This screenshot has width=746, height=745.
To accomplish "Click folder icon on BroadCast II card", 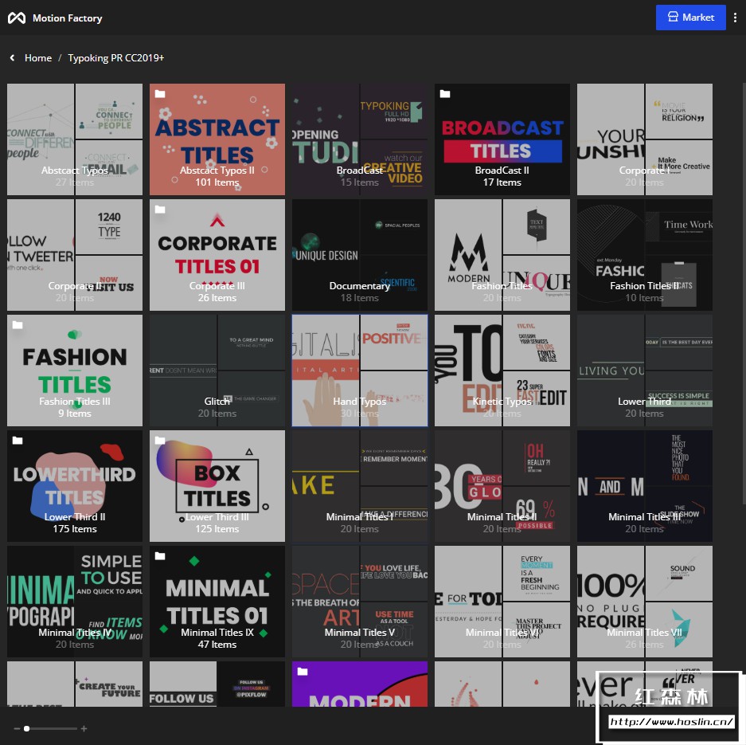I will (445, 94).
